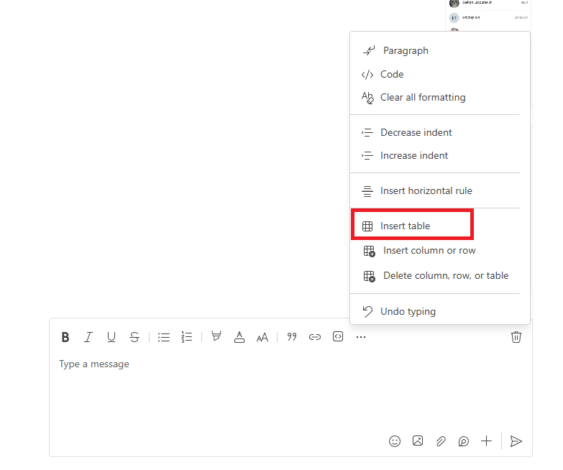Viewport: 563px width, 470px height.
Task: Insert a numbered list
Action: point(187,337)
